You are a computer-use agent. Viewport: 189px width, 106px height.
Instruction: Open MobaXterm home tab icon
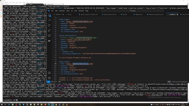click(x=24, y=4)
